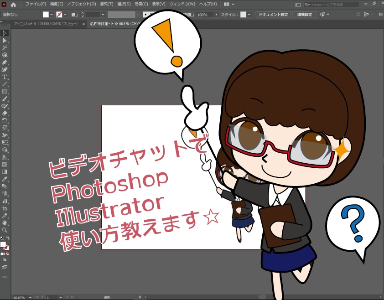Set the paint attribute to None
This screenshot has height=300, width=384.
point(7,254)
